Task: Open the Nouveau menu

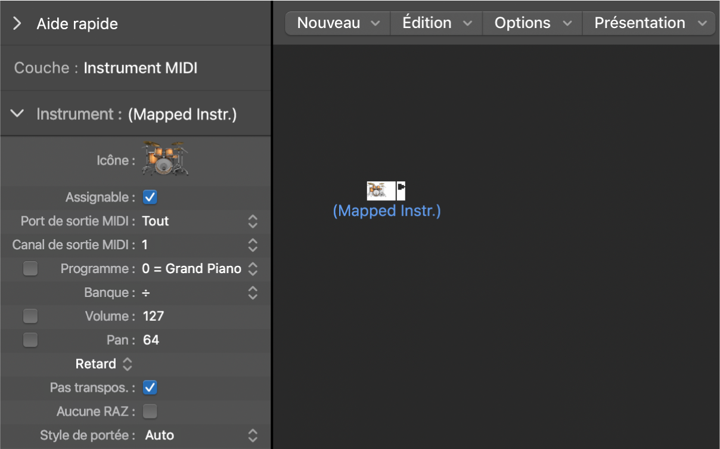Action: click(x=338, y=23)
